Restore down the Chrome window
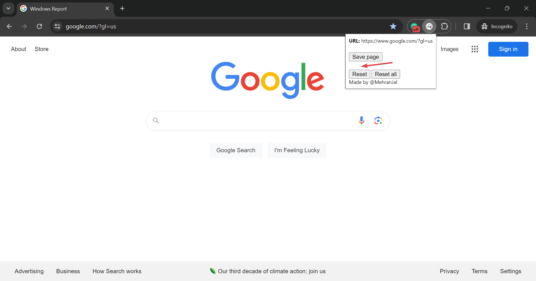Viewport: 536px width, 281px height. 507,8
